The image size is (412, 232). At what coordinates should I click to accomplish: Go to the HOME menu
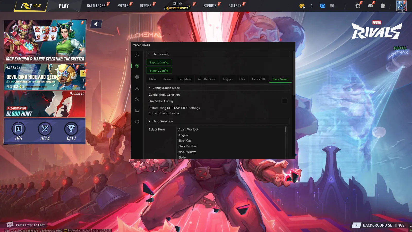(31, 6)
